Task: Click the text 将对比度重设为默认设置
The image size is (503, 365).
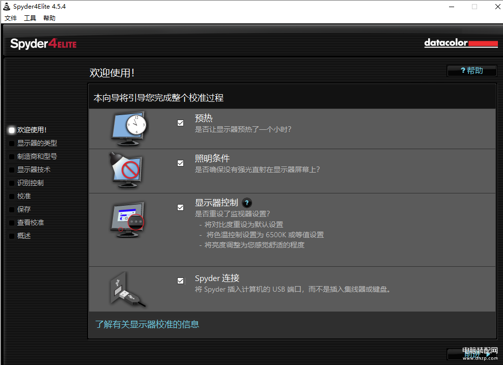Action: coord(244,224)
